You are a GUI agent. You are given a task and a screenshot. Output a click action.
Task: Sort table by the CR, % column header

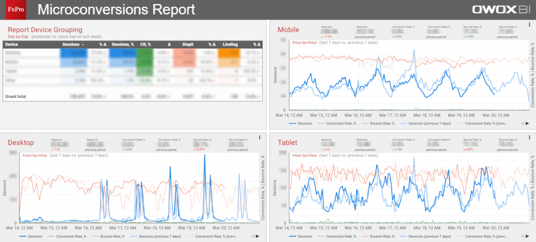pyautogui.click(x=146, y=44)
